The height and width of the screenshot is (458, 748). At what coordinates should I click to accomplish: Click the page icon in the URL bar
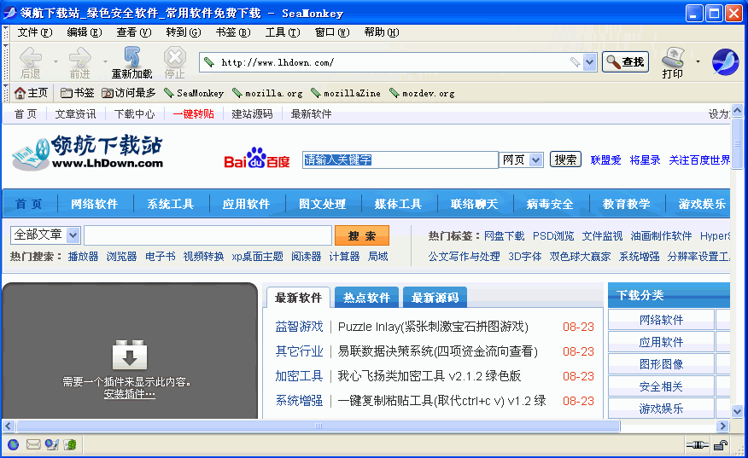[209, 62]
